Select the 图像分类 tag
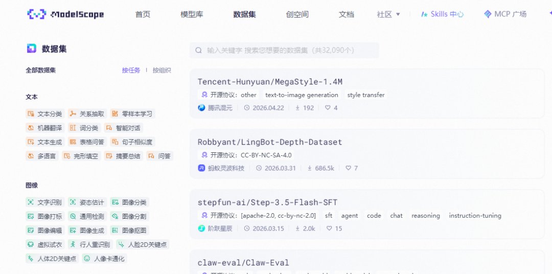Viewport: 552px width, 274px height. point(129,202)
